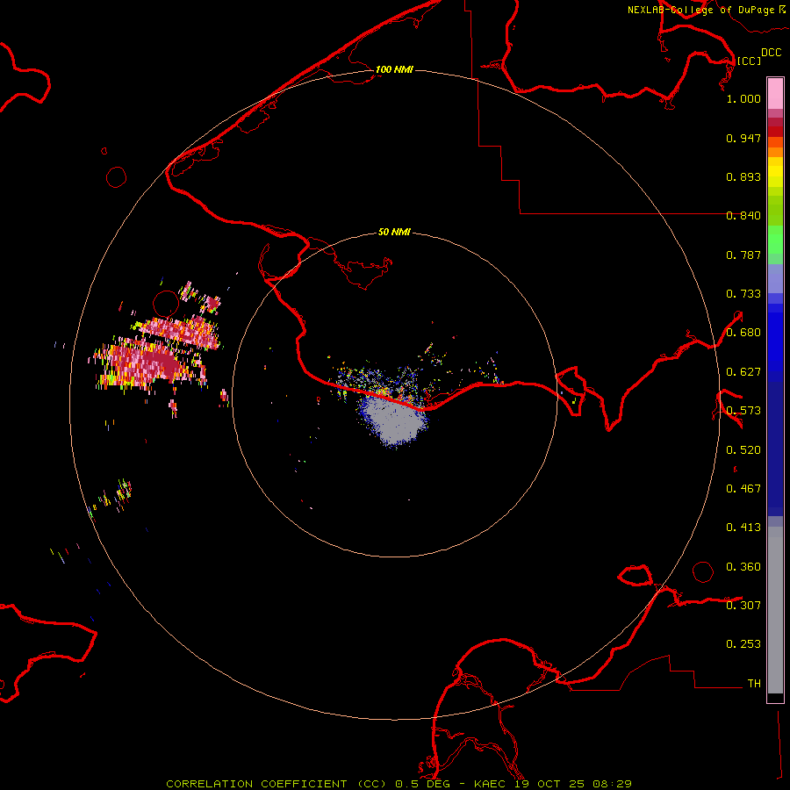Image resolution: width=790 pixels, height=790 pixels.
Task: Select the 0.413 color scale value
Action: [x=743, y=528]
